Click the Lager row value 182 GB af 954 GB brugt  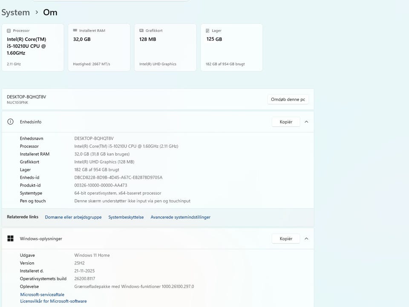click(x=97, y=169)
